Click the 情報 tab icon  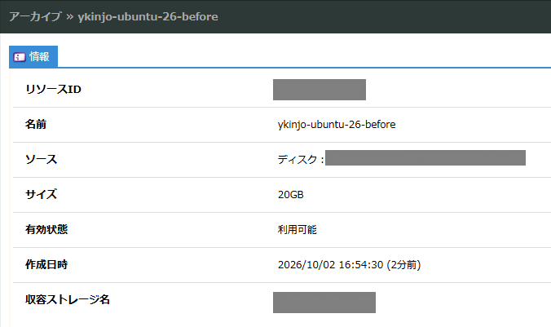coord(20,57)
